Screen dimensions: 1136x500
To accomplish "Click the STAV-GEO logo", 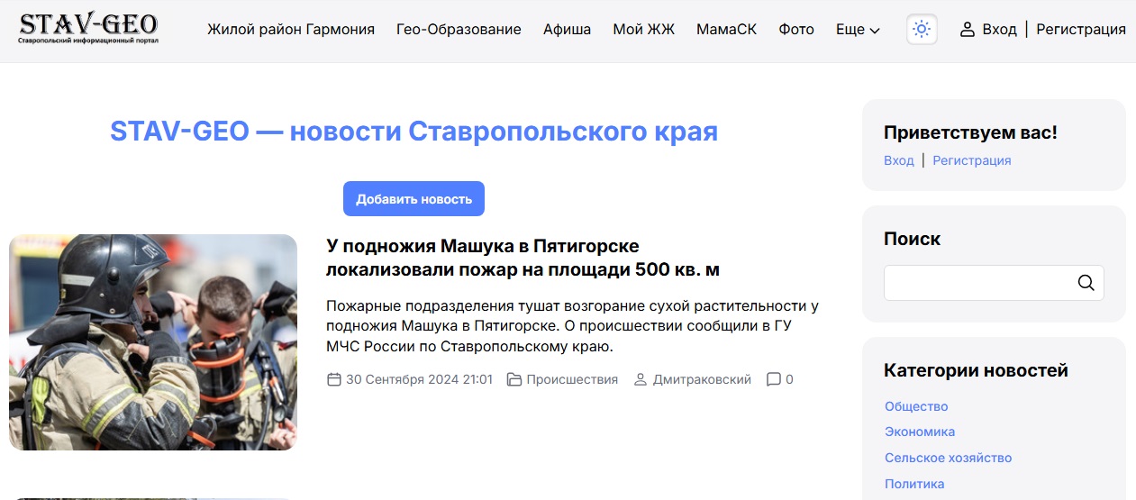I will [88, 29].
